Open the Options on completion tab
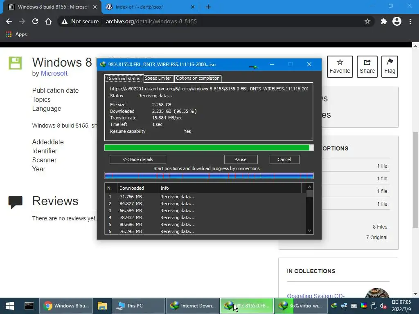The image size is (419, 314). pyautogui.click(x=198, y=78)
